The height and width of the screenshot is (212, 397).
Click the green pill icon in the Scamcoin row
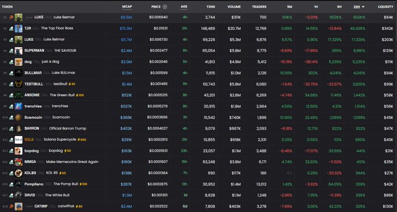click(11, 118)
